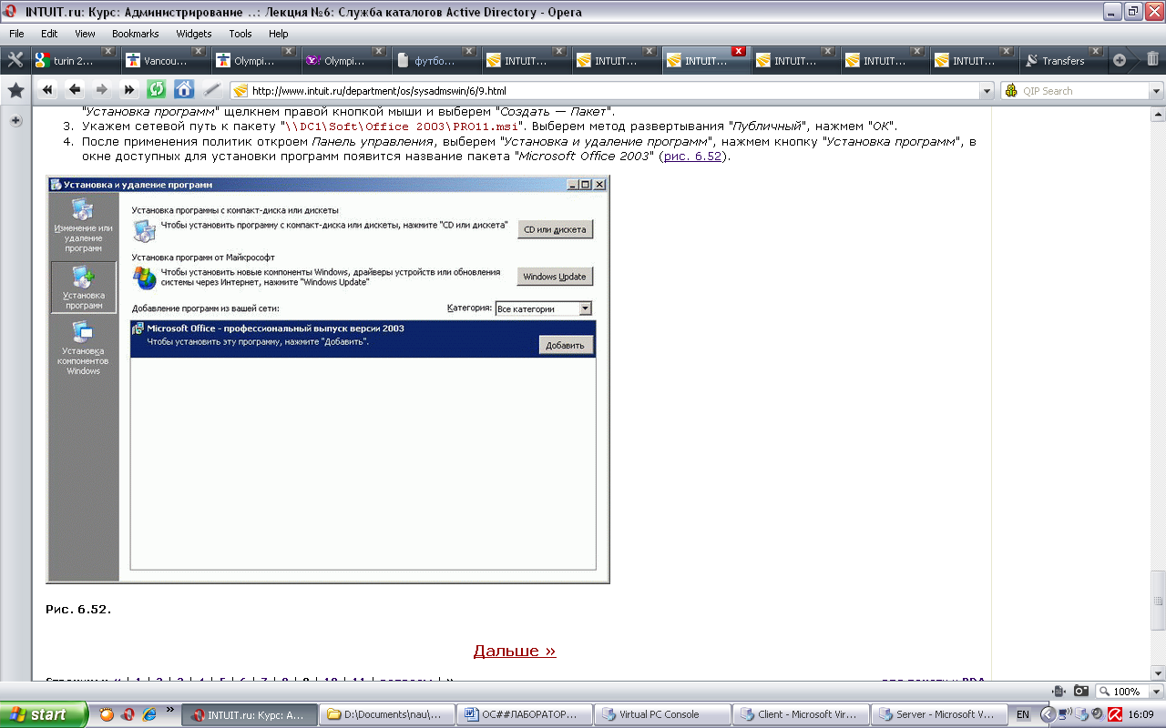The width and height of the screenshot is (1166, 728).
Task: Switch to the Olympi... tab with Yahoo icon
Action: [344, 61]
